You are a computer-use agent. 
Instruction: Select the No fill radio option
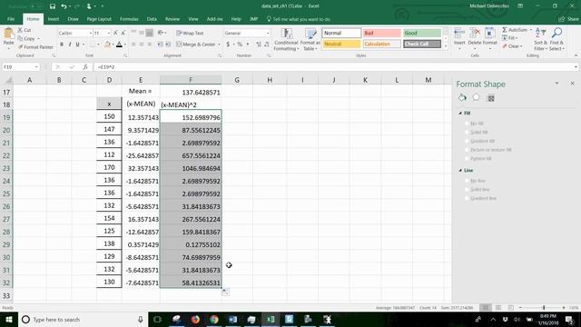pyautogui.click(x=467, y=124)
